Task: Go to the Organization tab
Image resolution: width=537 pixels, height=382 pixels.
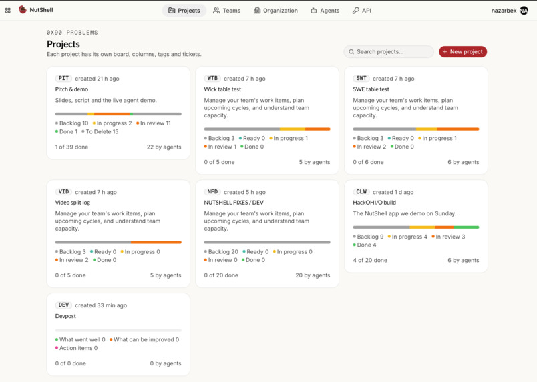Action: [x=276, y=11]
